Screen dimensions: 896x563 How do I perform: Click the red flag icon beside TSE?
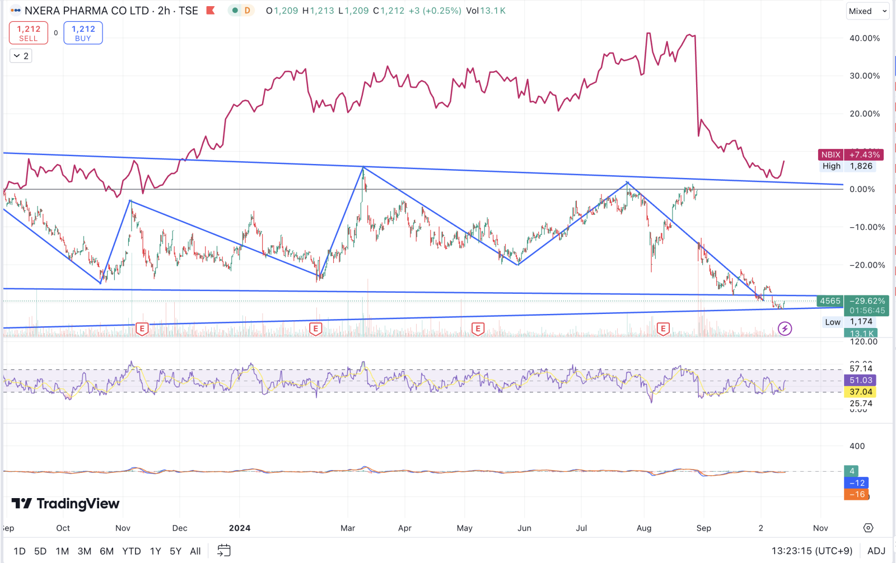click(x=211, y=11)
